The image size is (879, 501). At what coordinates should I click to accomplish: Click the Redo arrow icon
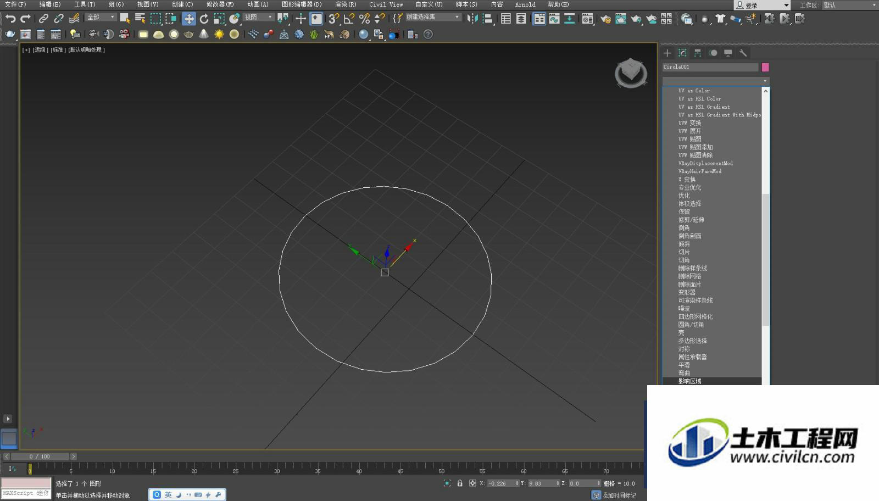click(x=25, y=19)
